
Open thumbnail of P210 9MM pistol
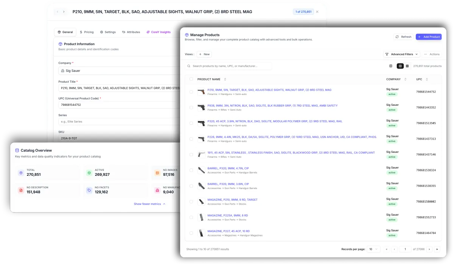click(201, 92)
